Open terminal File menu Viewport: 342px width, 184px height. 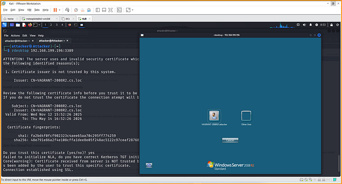(6, 36)
